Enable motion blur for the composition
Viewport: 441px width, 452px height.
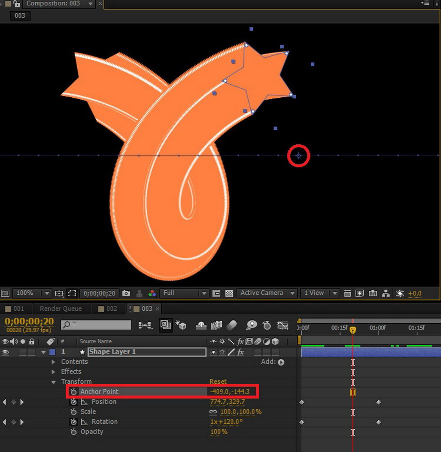coord(232,325)
